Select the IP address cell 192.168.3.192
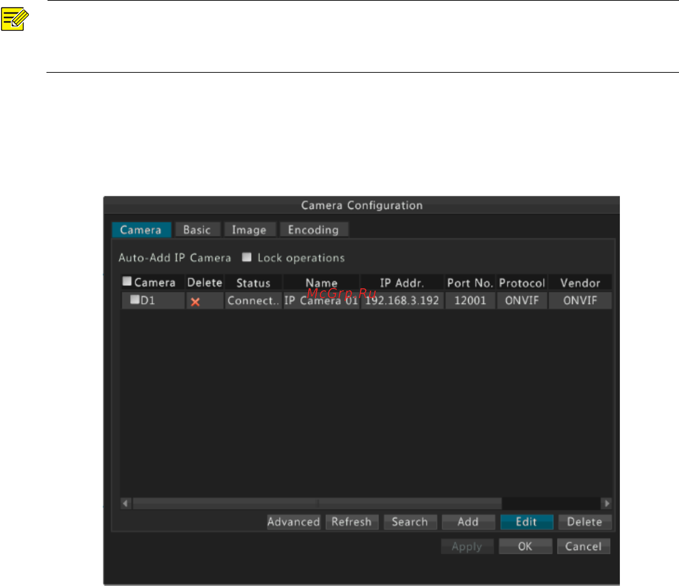The width and height of the screenshot is (679, 586). click(402, 301)
